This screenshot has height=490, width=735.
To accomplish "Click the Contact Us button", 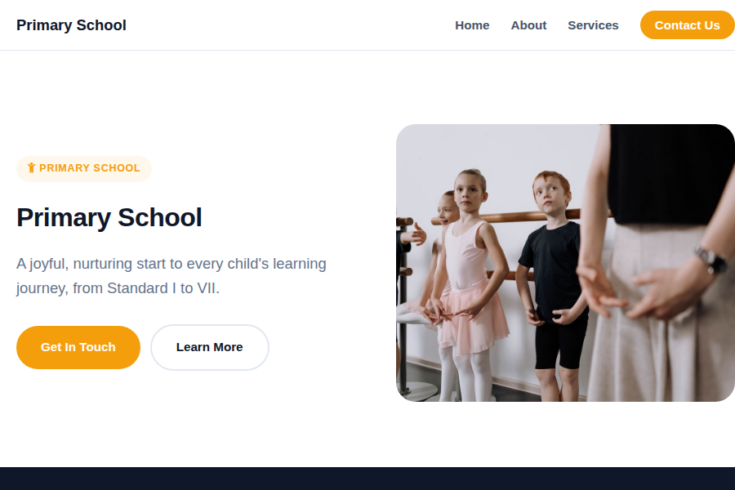I will pos(687,25).
